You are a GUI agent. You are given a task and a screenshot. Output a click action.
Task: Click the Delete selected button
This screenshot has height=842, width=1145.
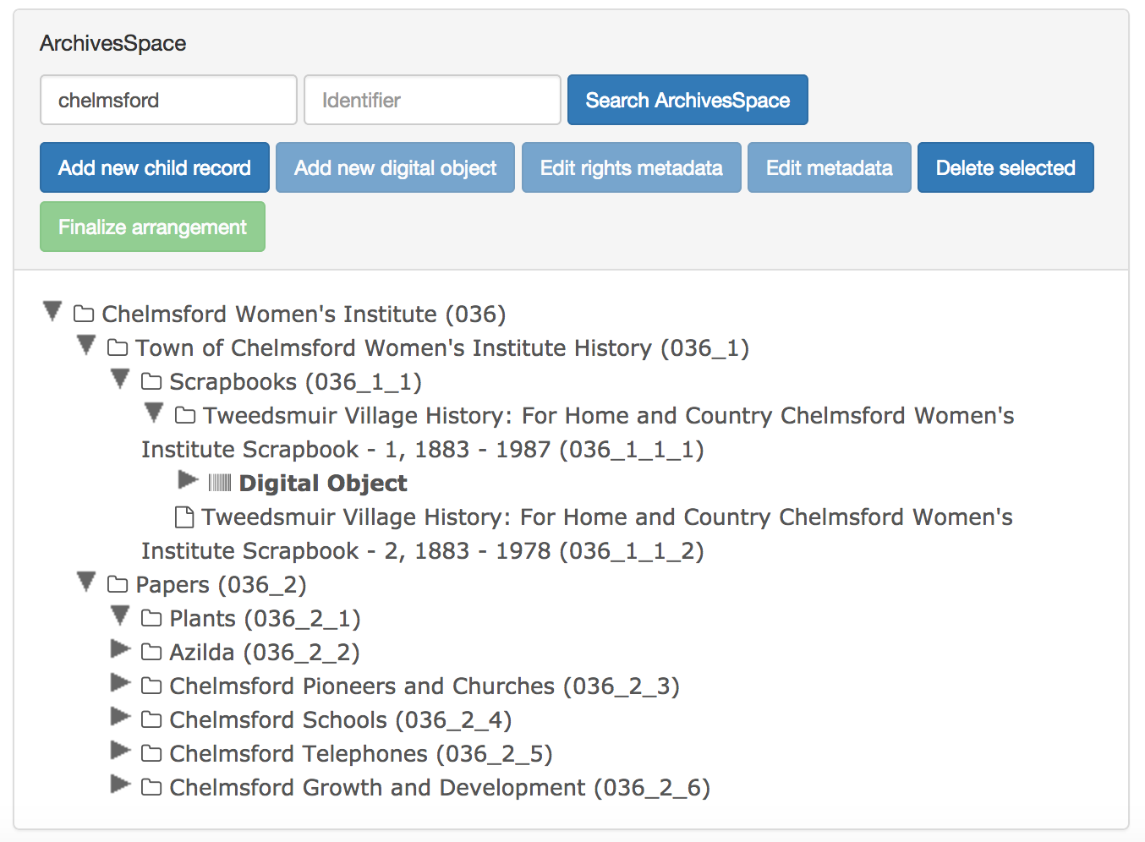click(x=1005, y=168)
